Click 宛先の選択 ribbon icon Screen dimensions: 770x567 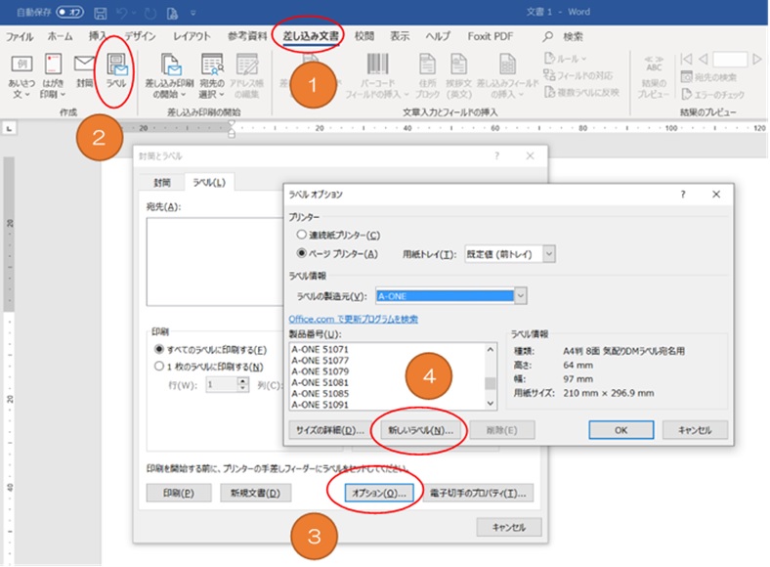tap(212, 74)
